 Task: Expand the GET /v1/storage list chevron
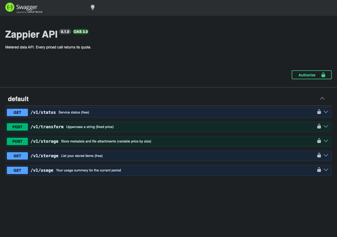click(x=326, y=155)
